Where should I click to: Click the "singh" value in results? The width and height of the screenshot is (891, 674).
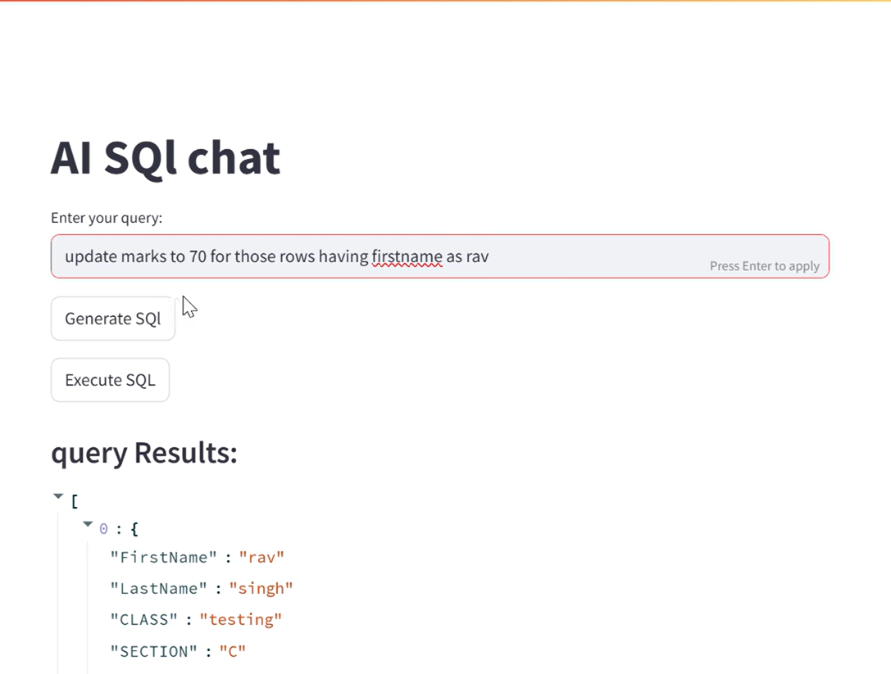tap(261, 589)
